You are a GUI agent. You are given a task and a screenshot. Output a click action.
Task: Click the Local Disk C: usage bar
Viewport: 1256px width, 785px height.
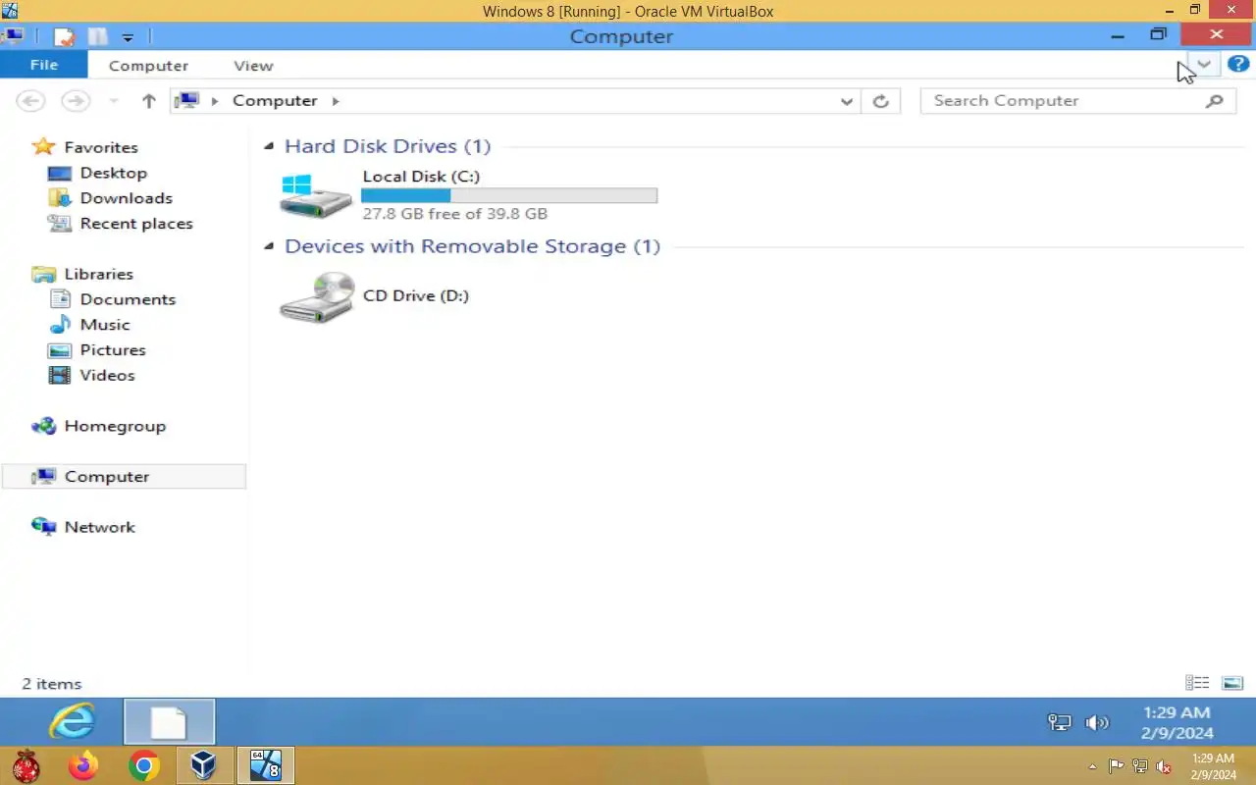509,195
